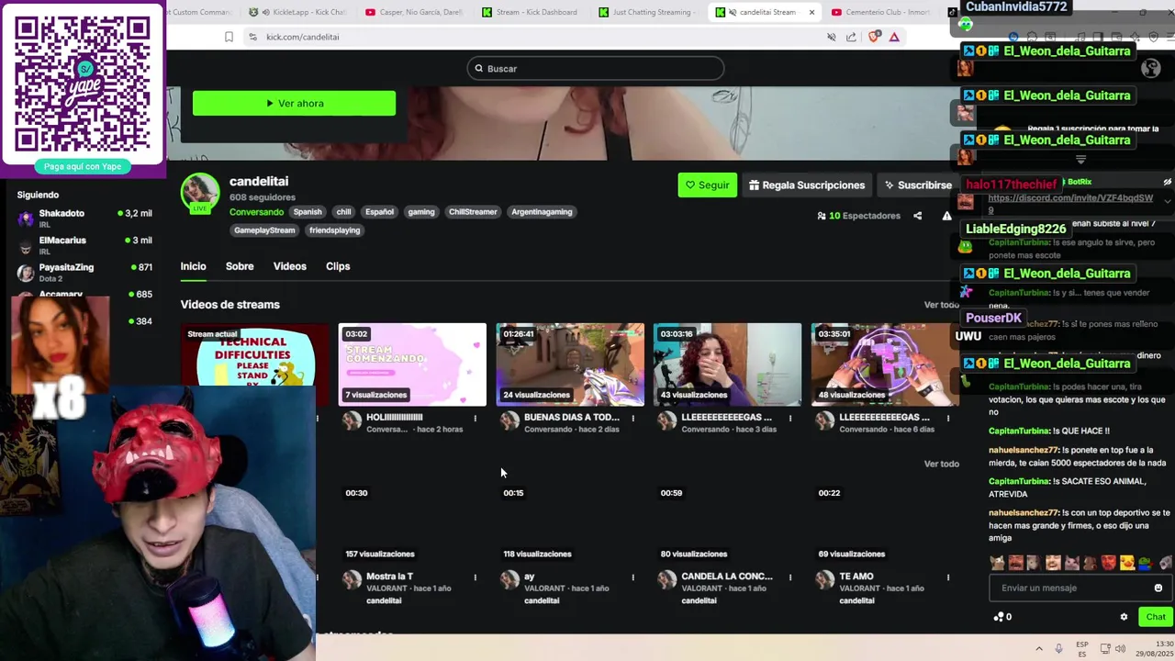Close the candelitai Stream browser tab
This screenshot has height=661, width=1175.
(x=811, y=12)
